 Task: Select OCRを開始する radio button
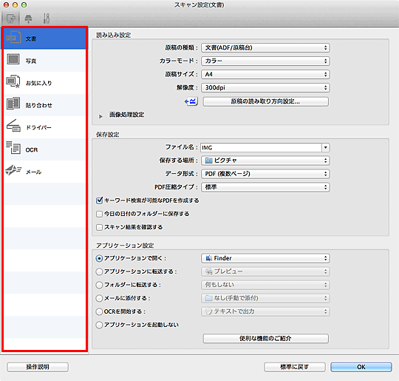pyautogui.click(x=99, y=311)
